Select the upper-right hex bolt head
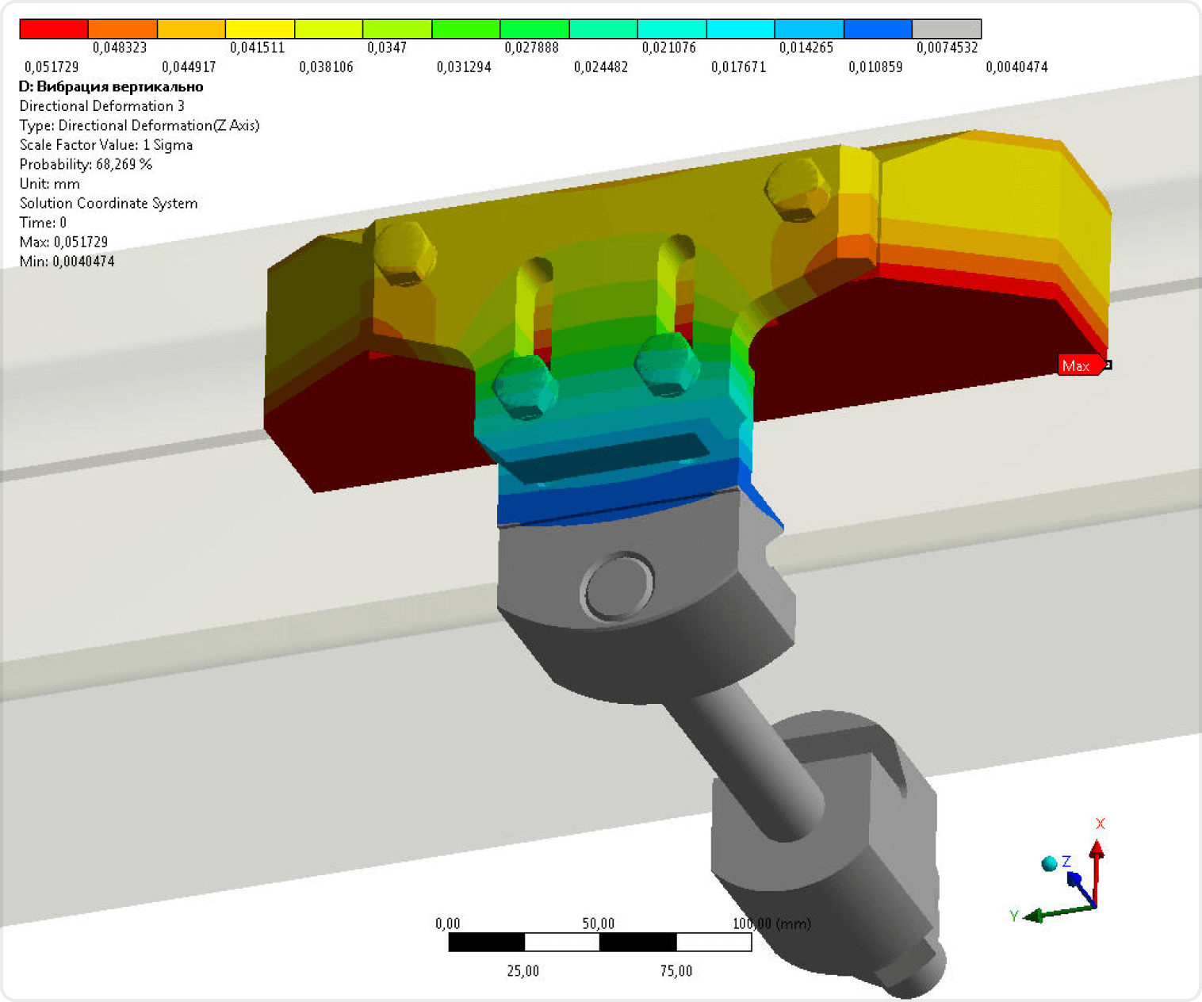 coord(797,189)
